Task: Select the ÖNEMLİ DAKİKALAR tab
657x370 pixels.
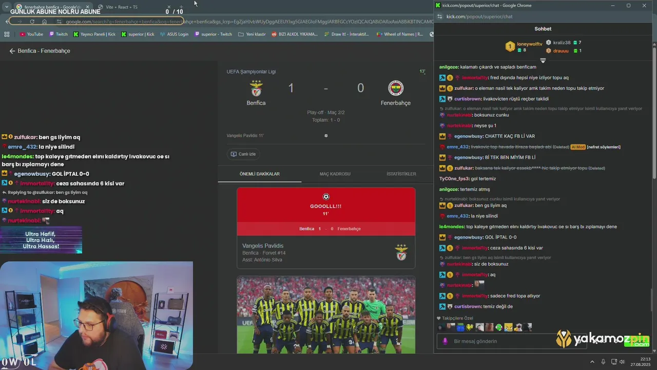Action: click(260, 174)
